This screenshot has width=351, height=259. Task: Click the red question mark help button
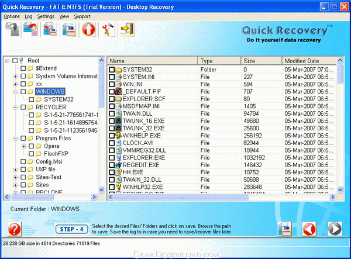[x=14, y=229]
